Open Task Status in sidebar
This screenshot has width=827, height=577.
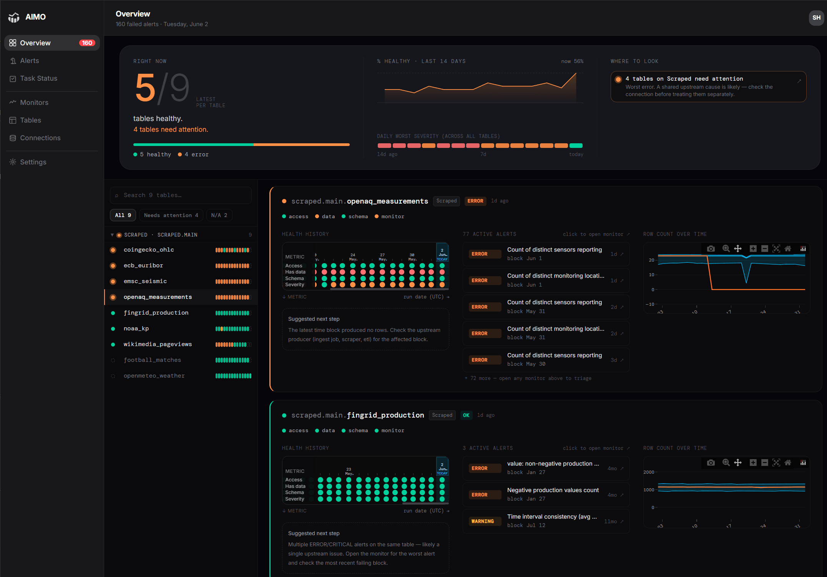[52, 78]
